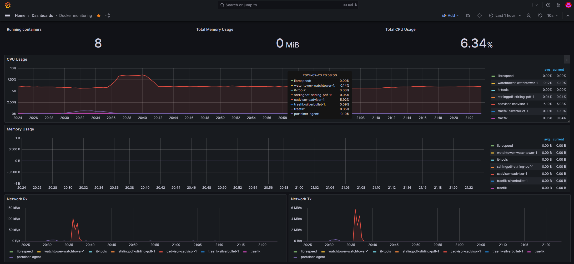Toggle traefik series in Network Rx legend
Viewport: 574px width, 264px height.
pos(255,251)
